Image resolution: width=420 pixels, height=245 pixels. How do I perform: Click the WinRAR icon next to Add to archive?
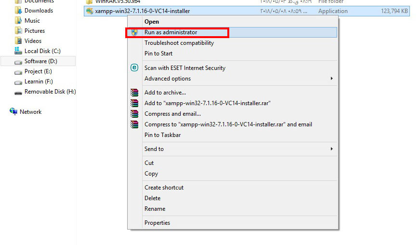pos(135,93)
